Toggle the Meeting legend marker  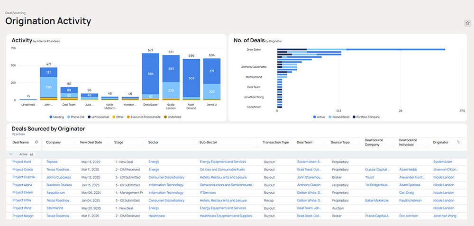51,117
